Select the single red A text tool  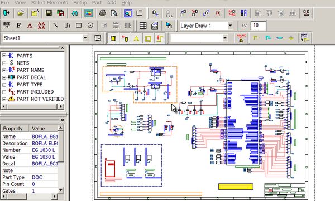click(30, 26)
